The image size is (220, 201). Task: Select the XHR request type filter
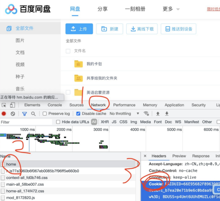[105, 122]
